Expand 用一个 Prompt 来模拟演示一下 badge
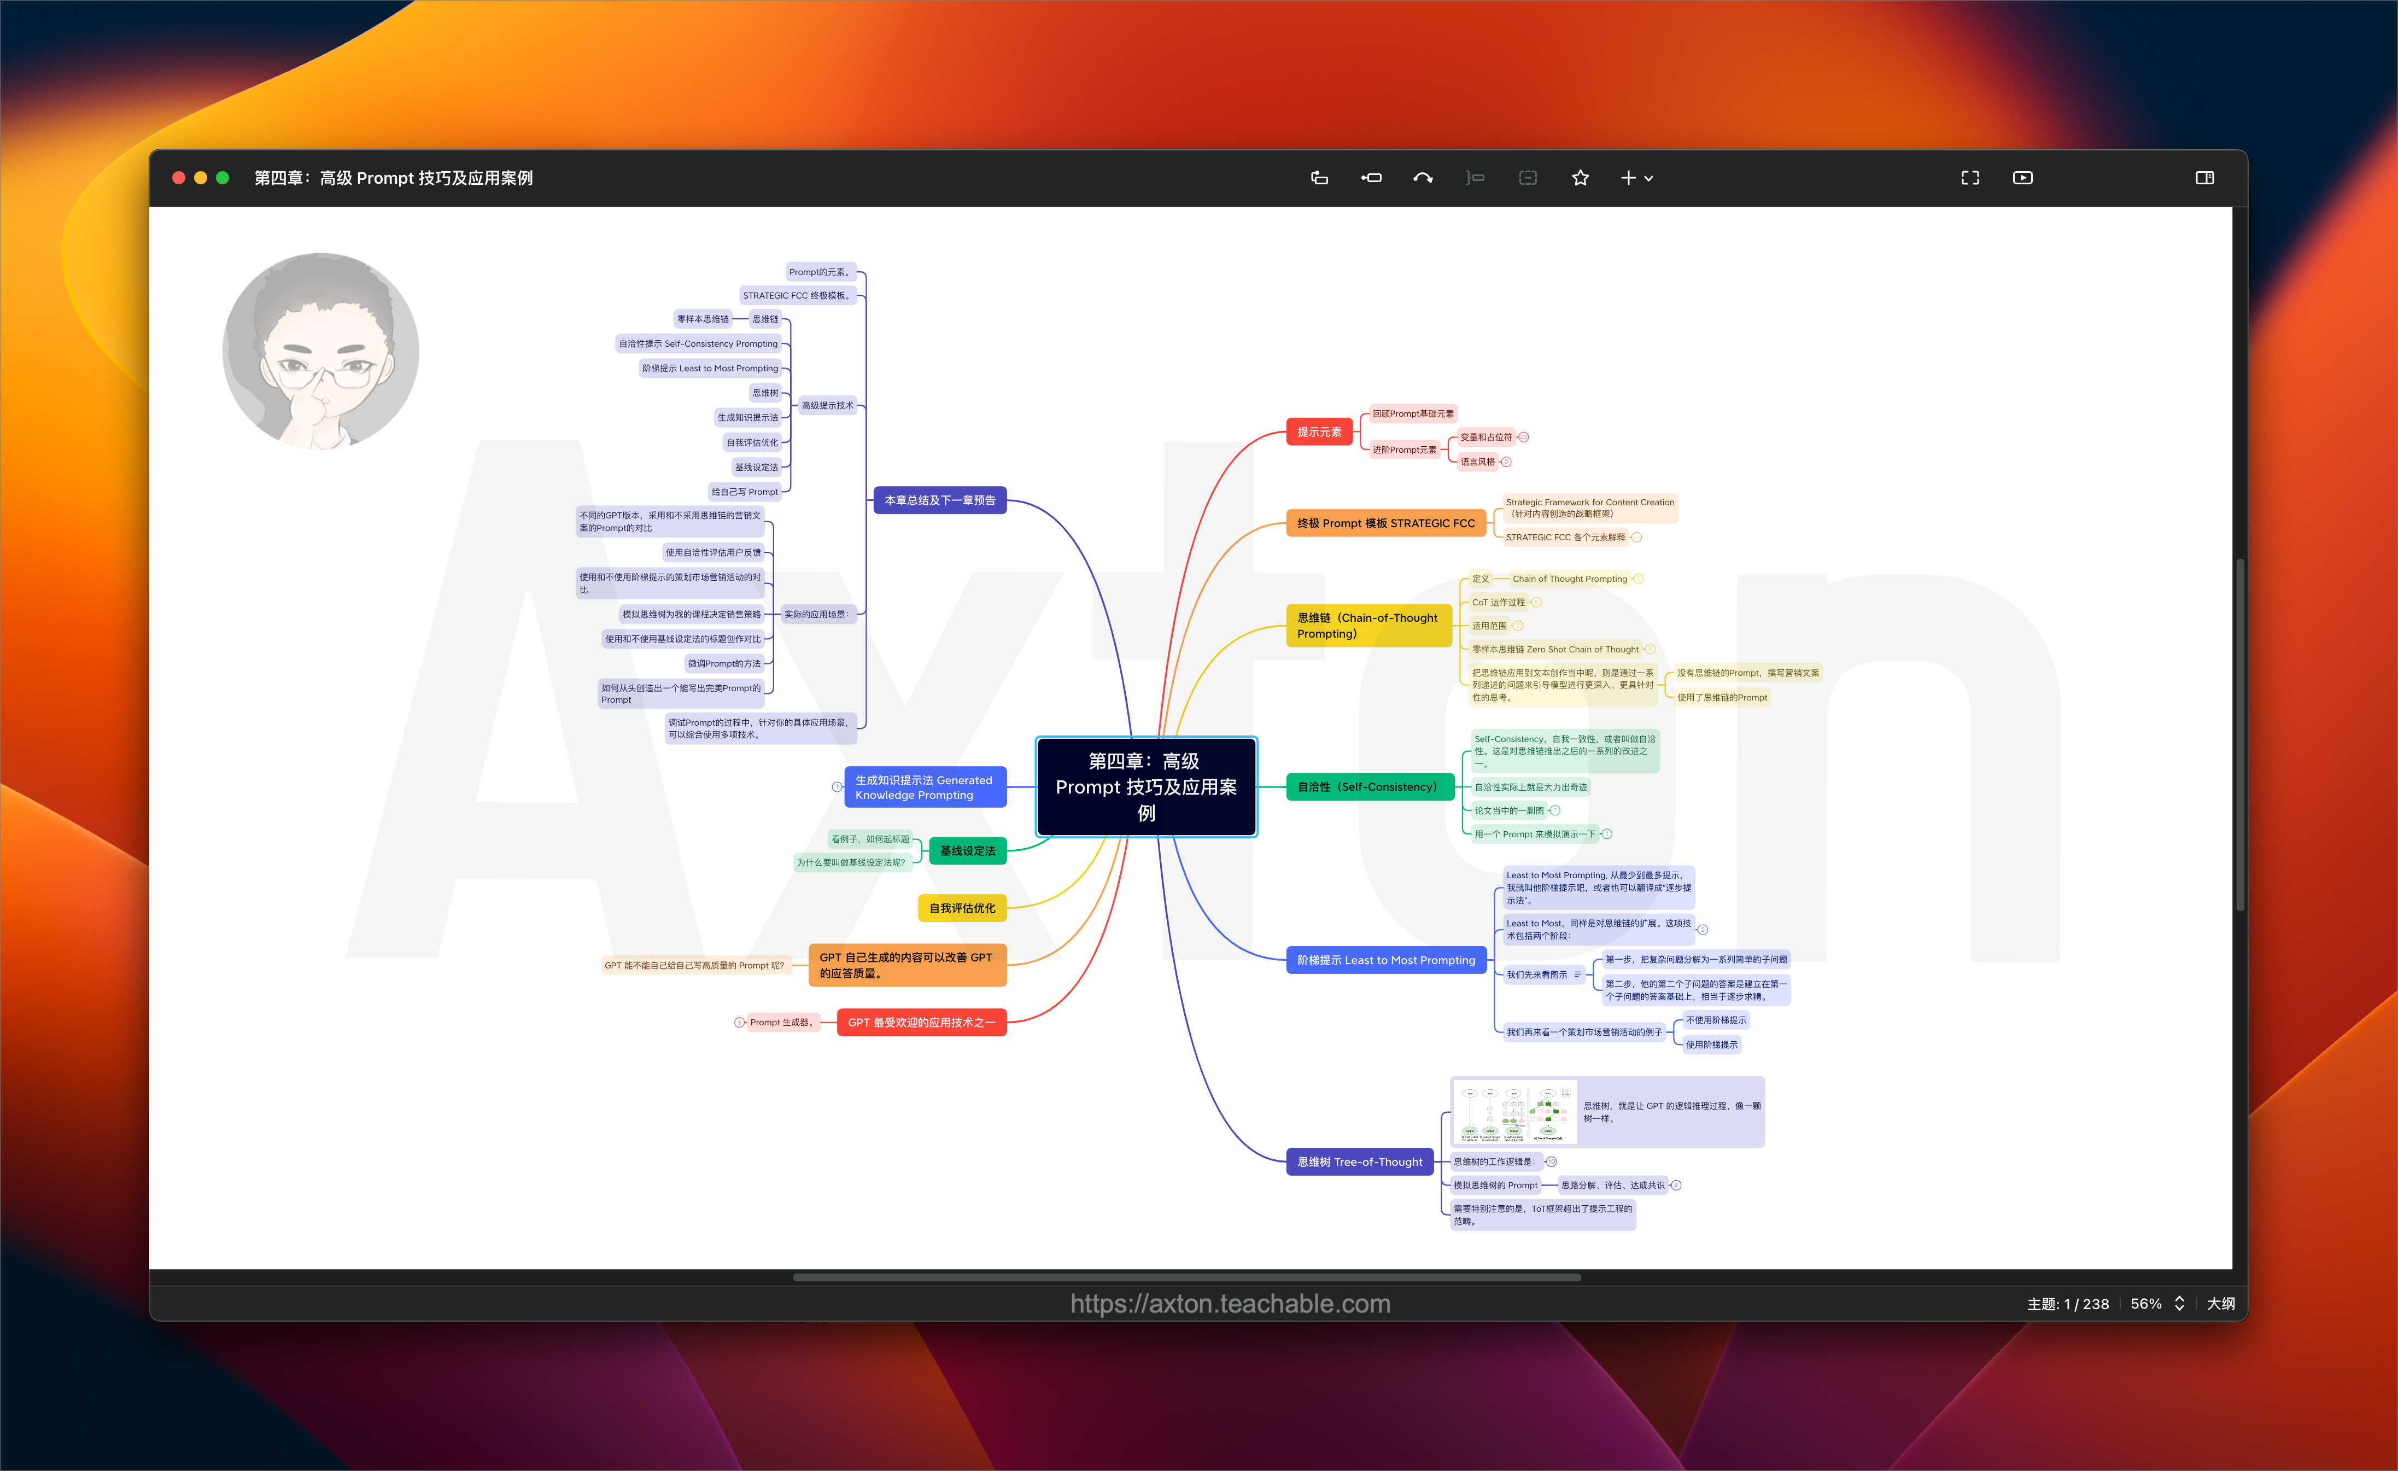 click(1608, 833)
